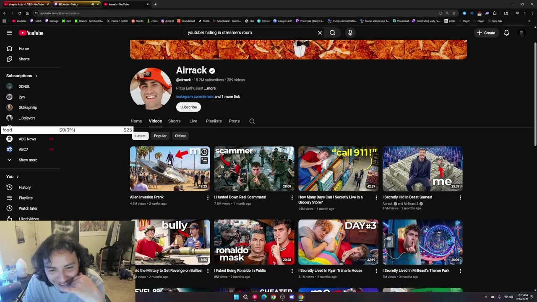The height and width of the screenshot is (302, 537).
Task: Add Alien Invasion Prank to Watch later
Action: point(204,152)
